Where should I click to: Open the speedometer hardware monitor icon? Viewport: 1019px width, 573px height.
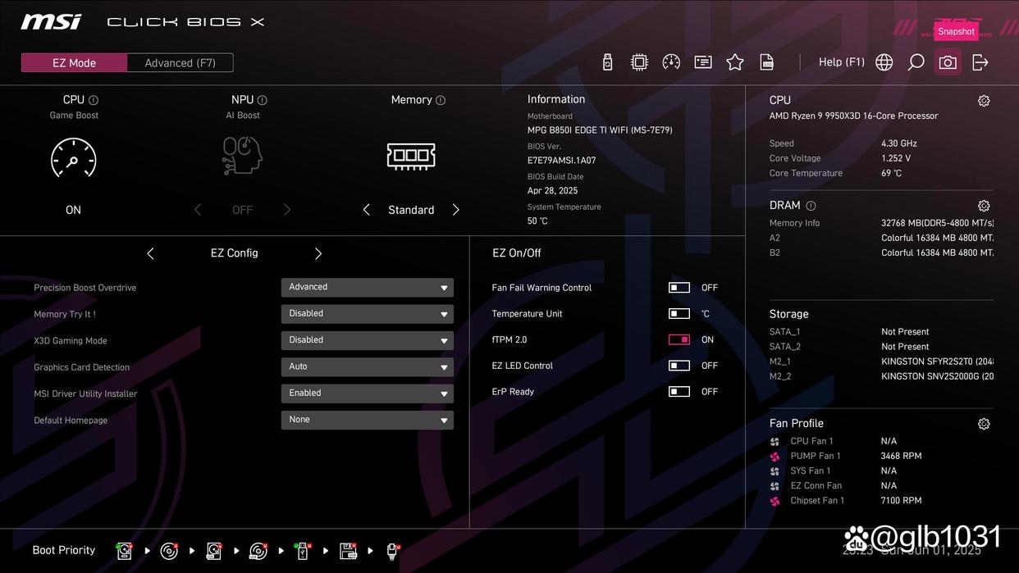671,62
